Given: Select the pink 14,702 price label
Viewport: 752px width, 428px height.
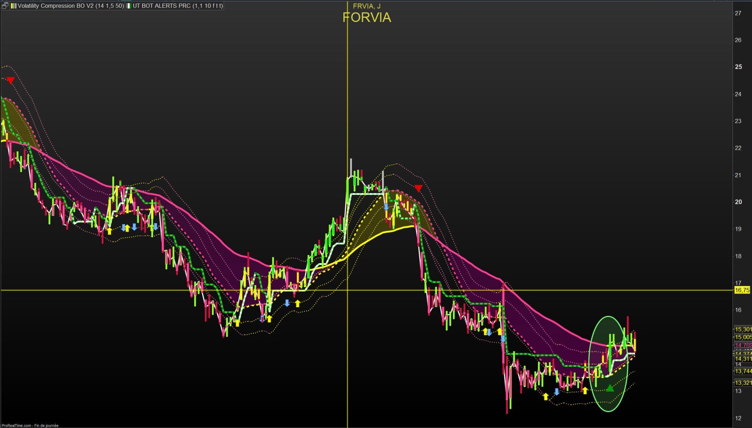Looking at the screenshot, I should tap(743, 345).
